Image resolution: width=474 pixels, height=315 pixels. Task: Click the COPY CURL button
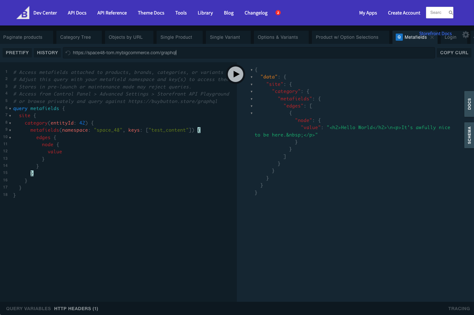point(454,53)
